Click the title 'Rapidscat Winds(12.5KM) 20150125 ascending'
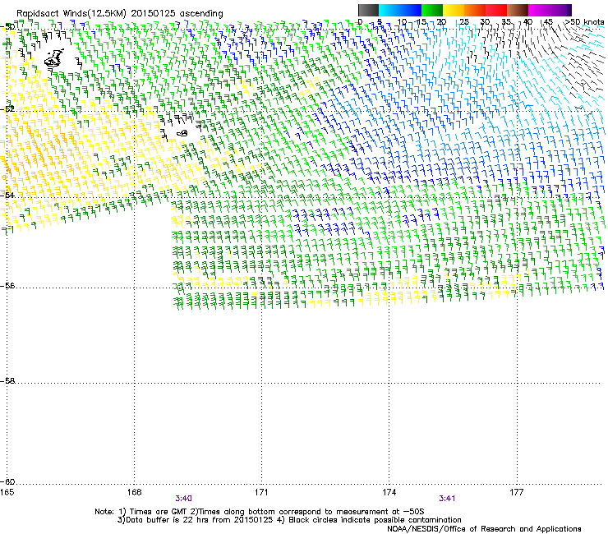 point(120,14)
